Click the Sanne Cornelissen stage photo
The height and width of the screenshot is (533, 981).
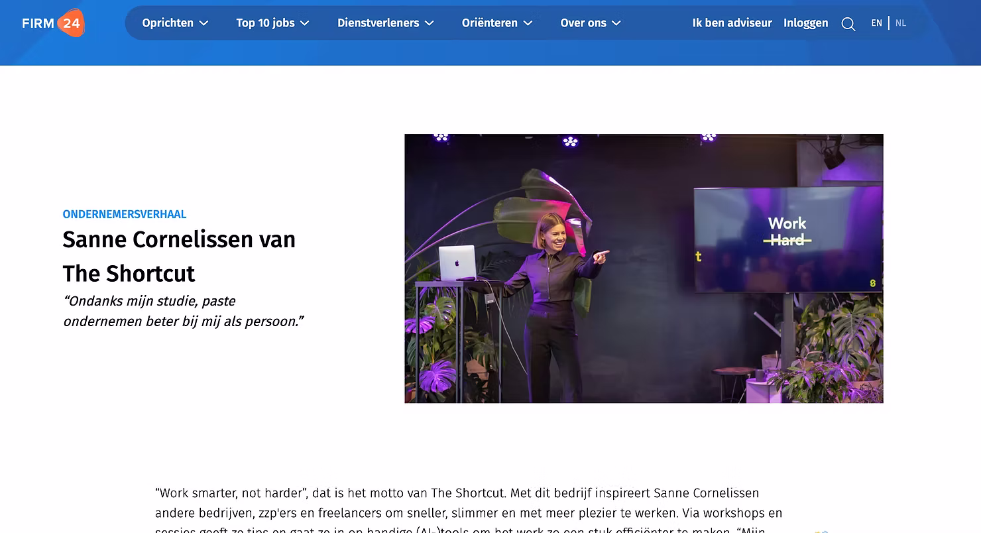pos(644,268)
